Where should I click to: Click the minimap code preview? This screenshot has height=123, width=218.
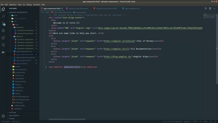tap(209, 16)
